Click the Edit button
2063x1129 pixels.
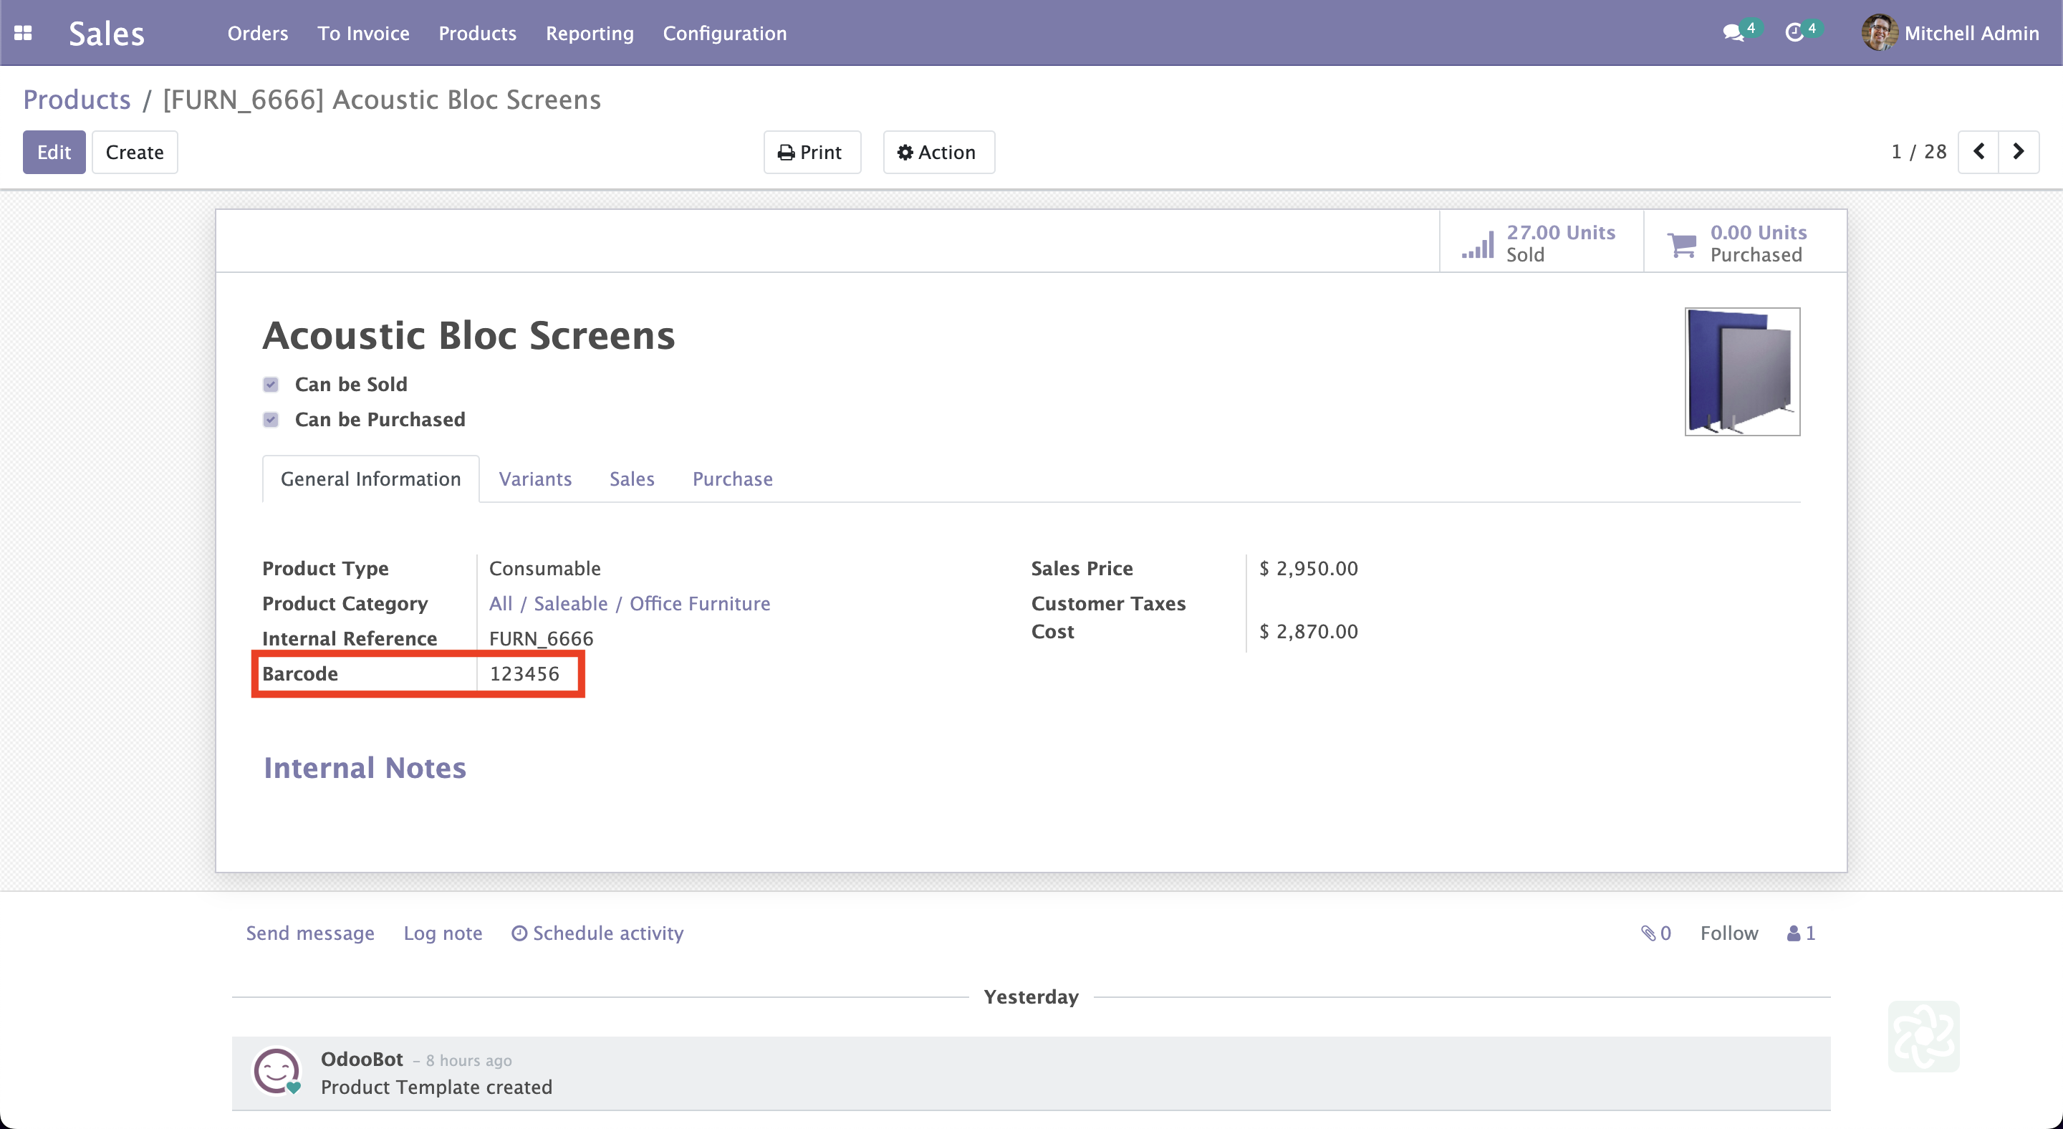[54, 152]
